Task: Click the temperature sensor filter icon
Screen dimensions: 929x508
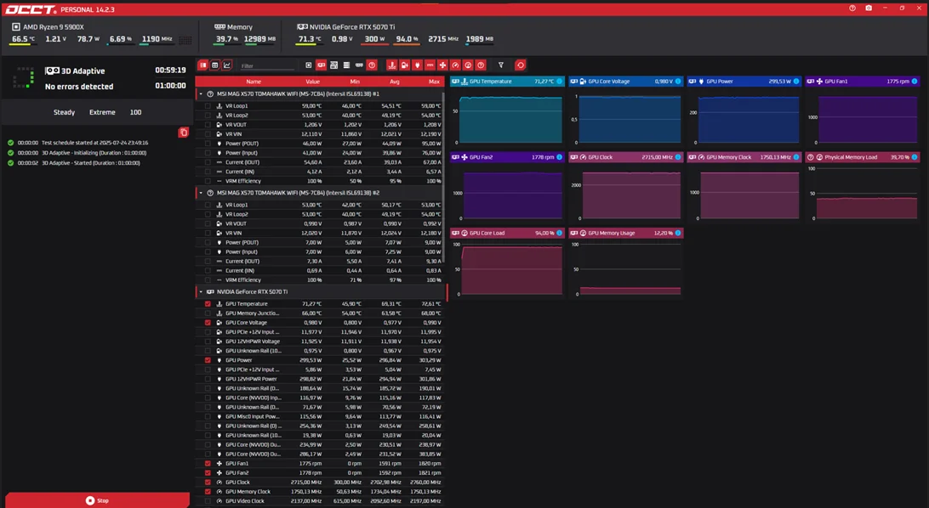Action: pos(391,65)
